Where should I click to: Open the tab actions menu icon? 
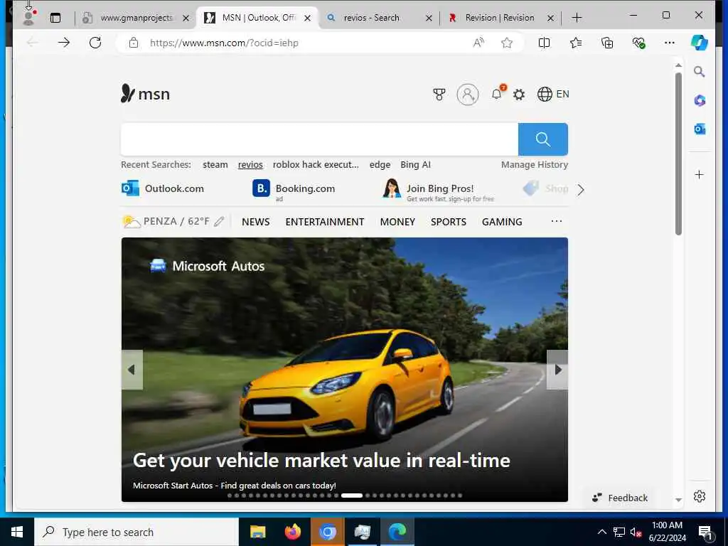pyautogui.click(x=55, y=18)
